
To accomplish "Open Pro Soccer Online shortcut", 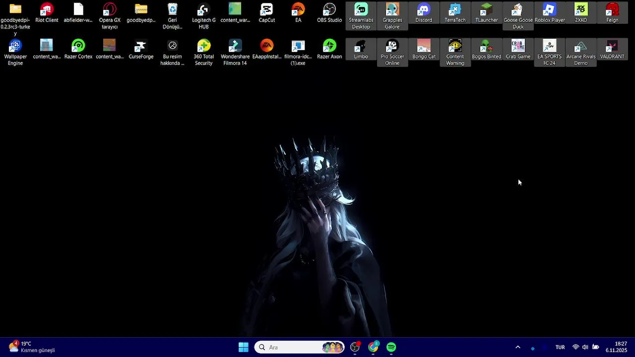I will point(392,53).
